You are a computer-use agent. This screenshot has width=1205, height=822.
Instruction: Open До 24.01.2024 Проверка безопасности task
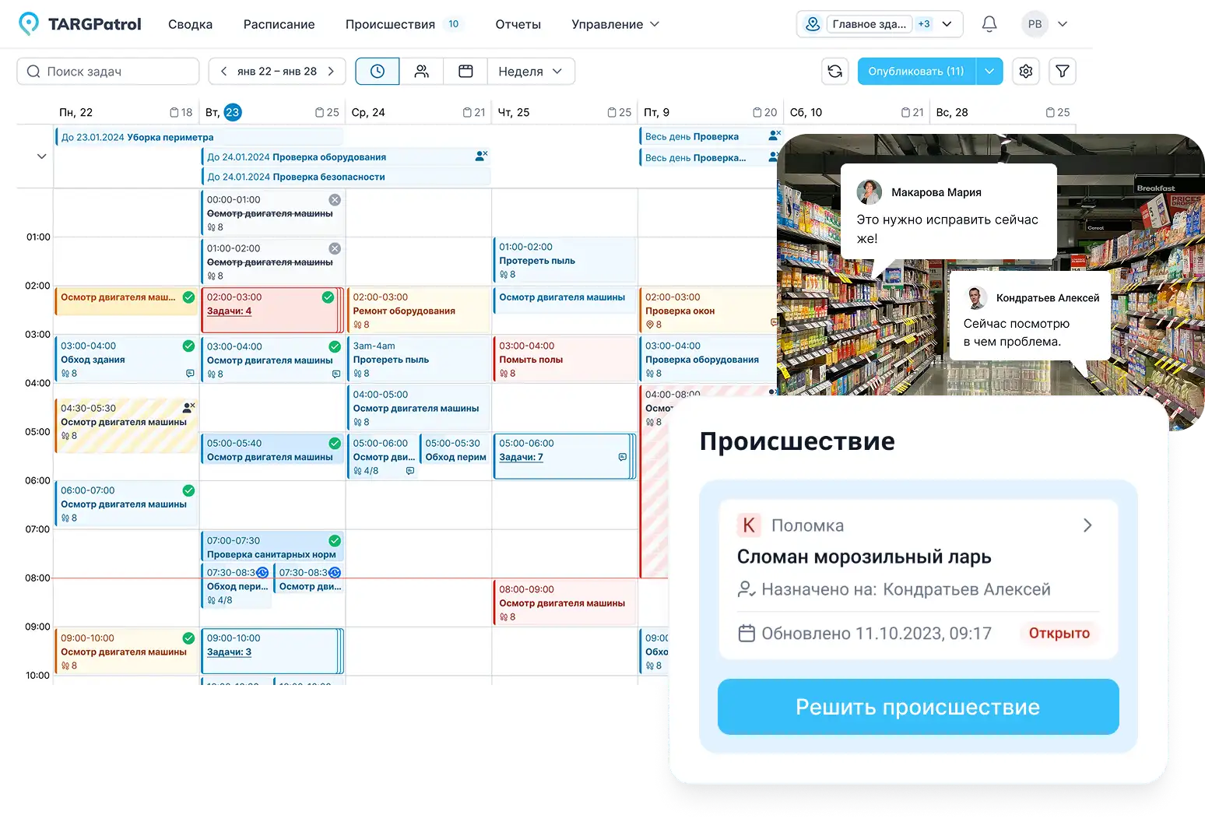tap(346, 177)
